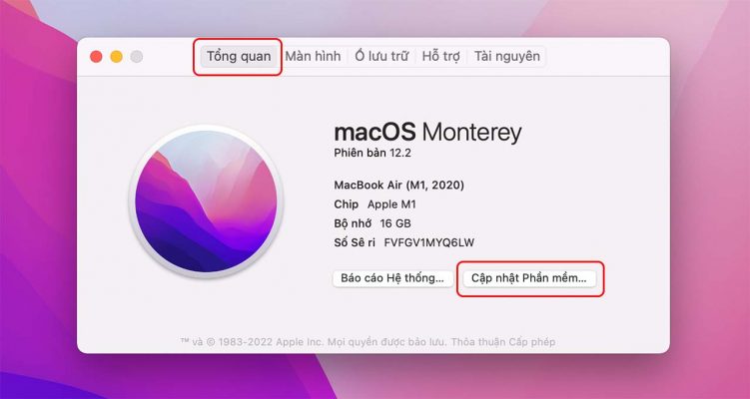The width and height of the screenshot is (750, 399).
Task: Close the About This Mac window
Action: tap(96, 57)
